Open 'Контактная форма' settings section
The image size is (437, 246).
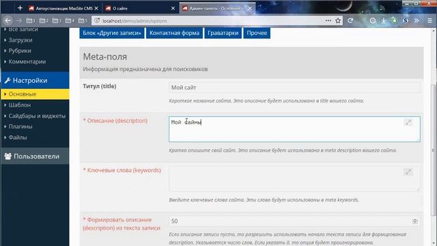coord(175,33)
